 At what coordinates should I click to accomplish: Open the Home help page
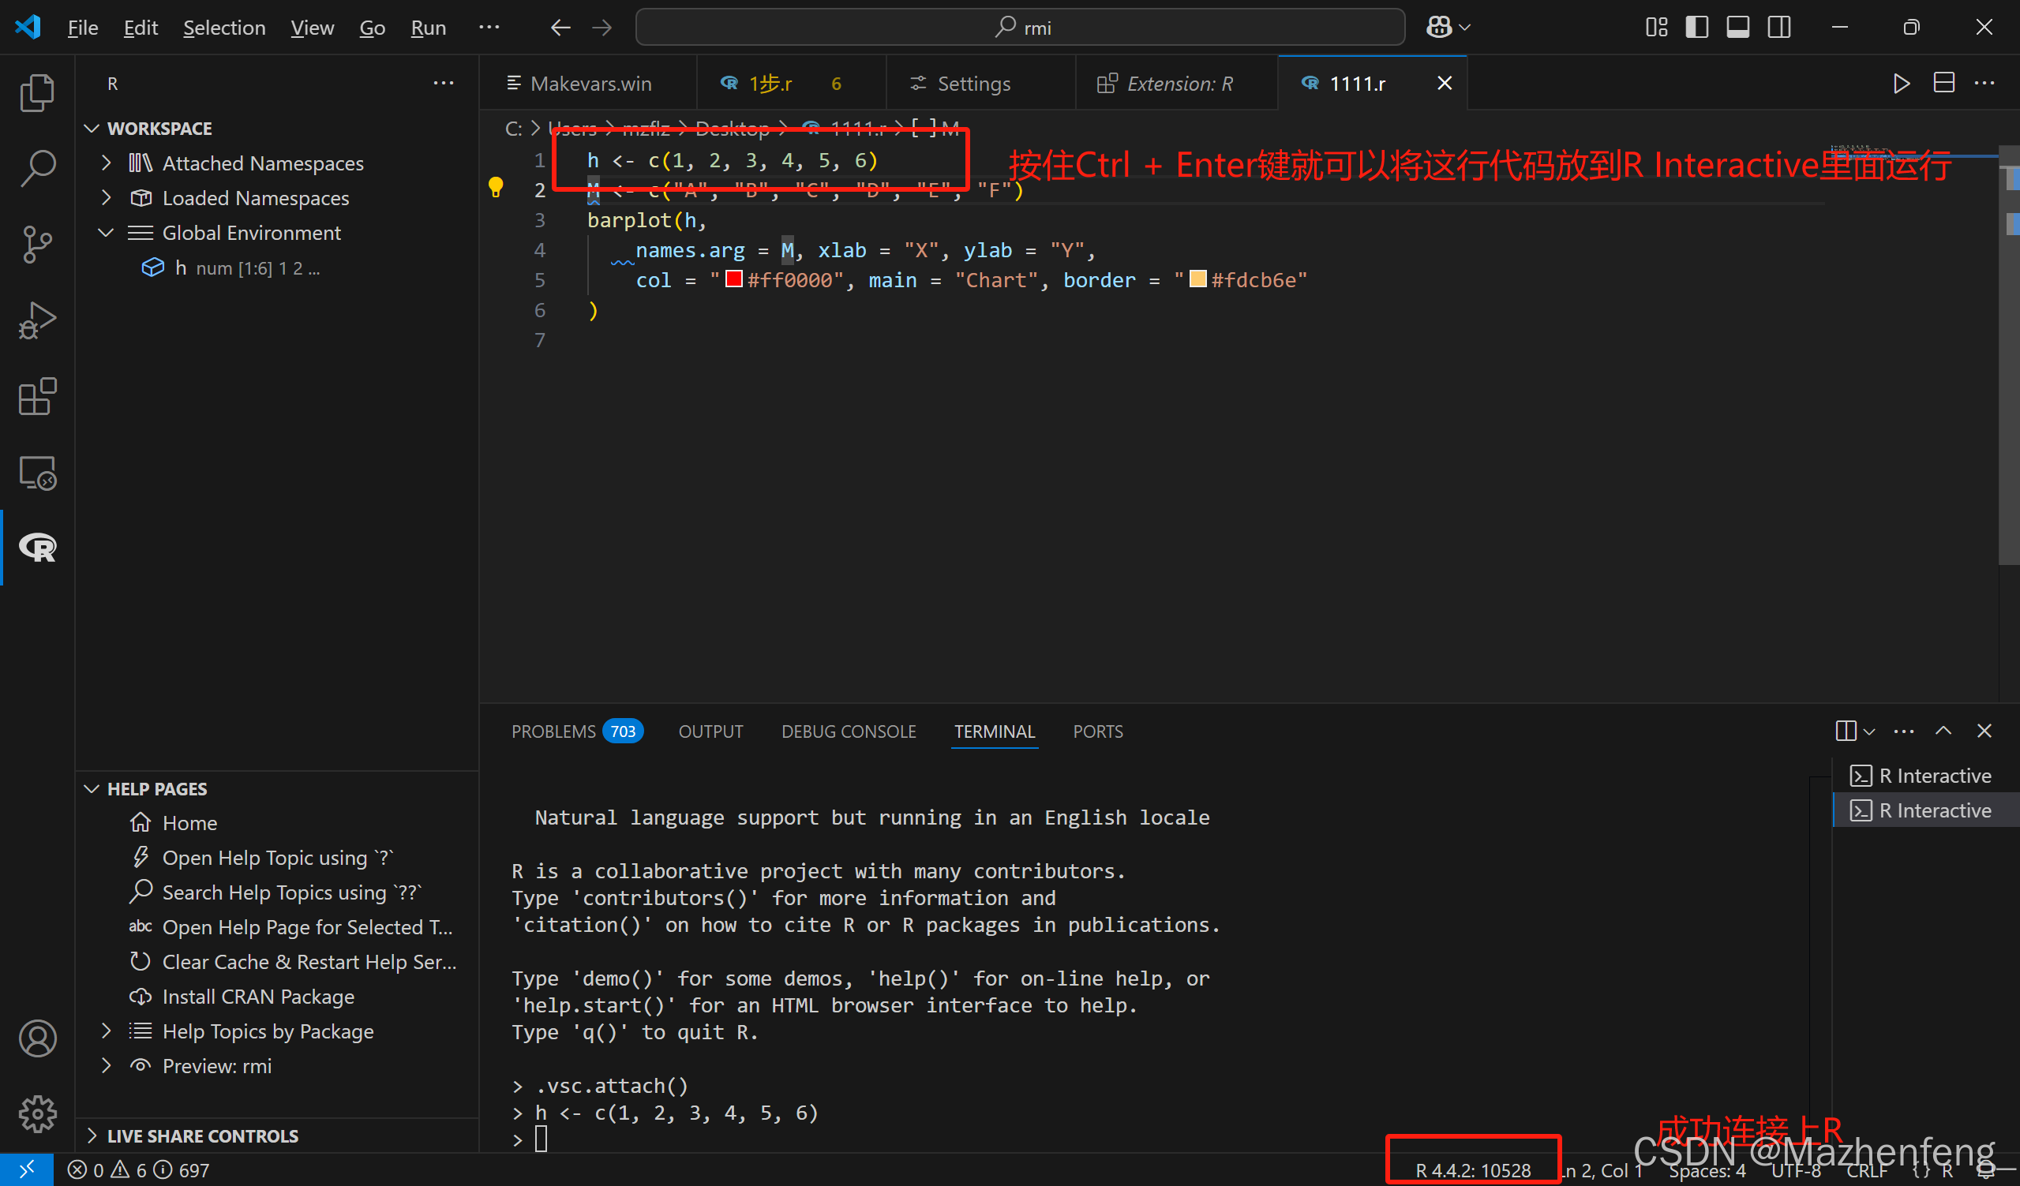point(189,822)
